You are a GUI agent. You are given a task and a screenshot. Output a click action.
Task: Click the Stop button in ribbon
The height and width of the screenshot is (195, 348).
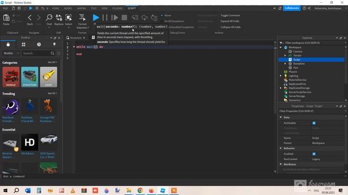click(x=125, y=18)
